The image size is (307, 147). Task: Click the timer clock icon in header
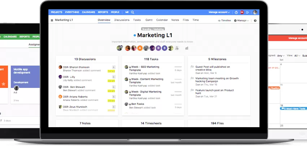236,12
